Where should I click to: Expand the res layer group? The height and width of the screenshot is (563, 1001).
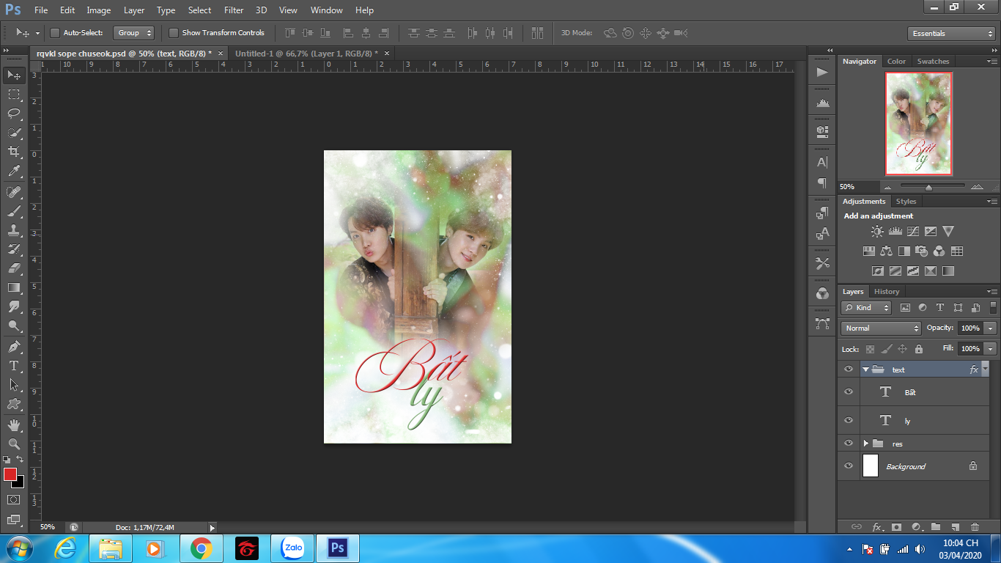[x=865, y=444]
